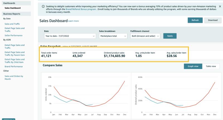Open the Date range dropdown
Image resolution: width=223 pixels, height=120 pixels.
coord(70,36)
